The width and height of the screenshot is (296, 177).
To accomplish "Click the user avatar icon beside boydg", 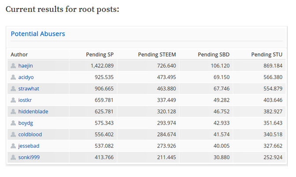I will pos(13,123).
